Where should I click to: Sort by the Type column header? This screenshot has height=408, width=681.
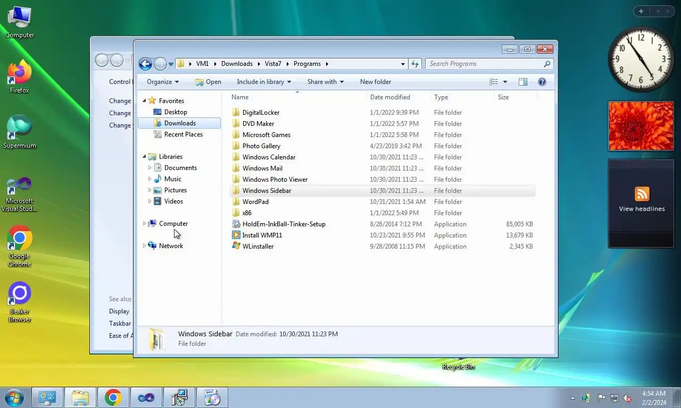462,97
